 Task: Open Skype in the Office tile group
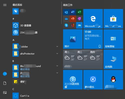click(x=66, y=25)
